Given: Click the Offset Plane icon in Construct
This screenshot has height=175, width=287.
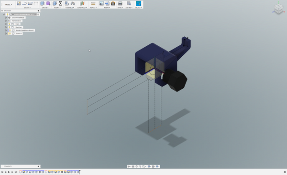Looking at the screenshot, I should pos(82,3).
